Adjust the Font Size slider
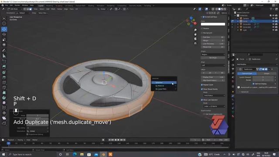The height and width of the screenshot is (157, 279). pos(213,37)
